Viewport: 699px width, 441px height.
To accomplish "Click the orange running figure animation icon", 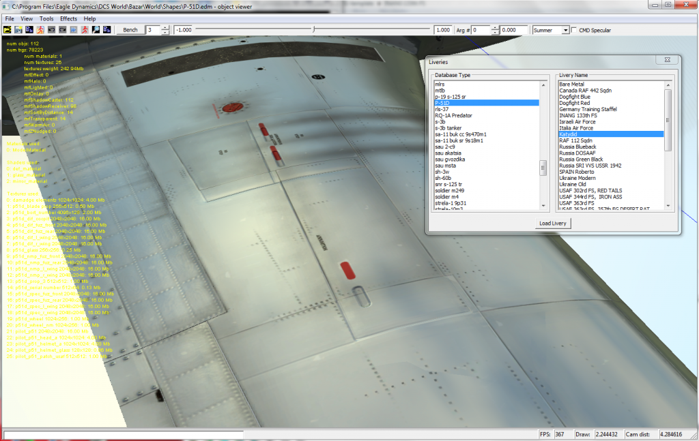I will tap(40, 30).
